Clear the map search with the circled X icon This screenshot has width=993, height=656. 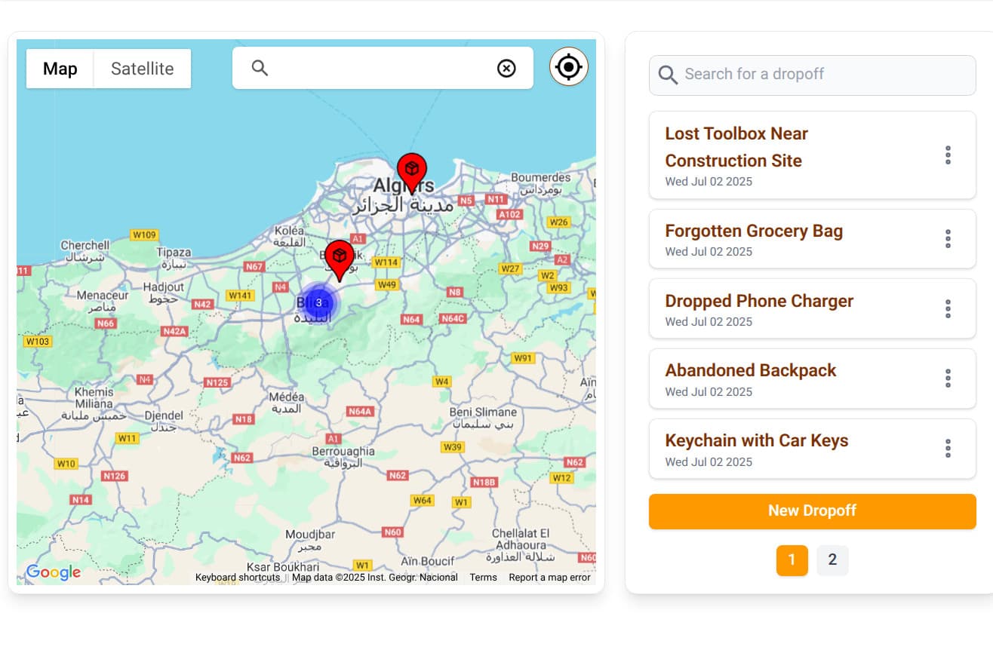(506, 69)
